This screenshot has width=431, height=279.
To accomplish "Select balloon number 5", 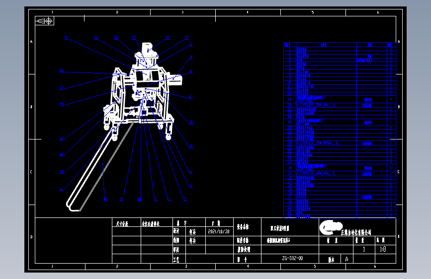I will (185, 200).
